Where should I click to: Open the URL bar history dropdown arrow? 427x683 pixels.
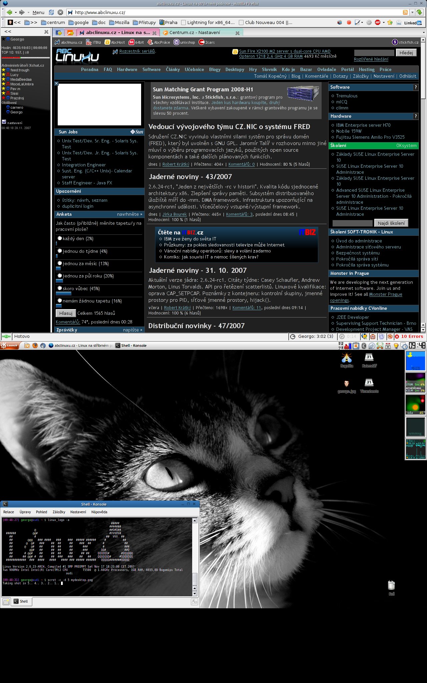point(412,12)
